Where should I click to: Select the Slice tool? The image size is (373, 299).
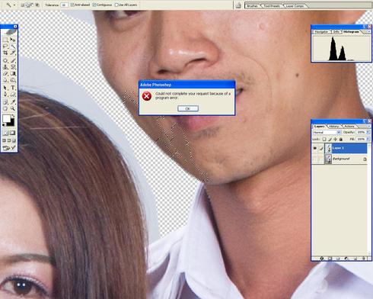click(13, 53)
